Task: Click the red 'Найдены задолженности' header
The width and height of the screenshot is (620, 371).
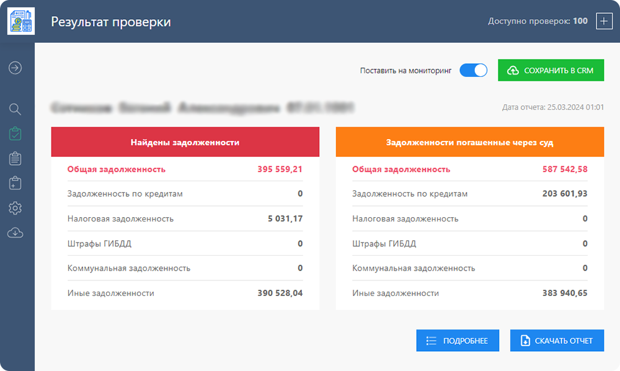Action: tap(185, 142)
